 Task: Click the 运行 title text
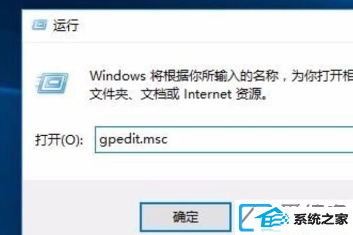[66, 25]
